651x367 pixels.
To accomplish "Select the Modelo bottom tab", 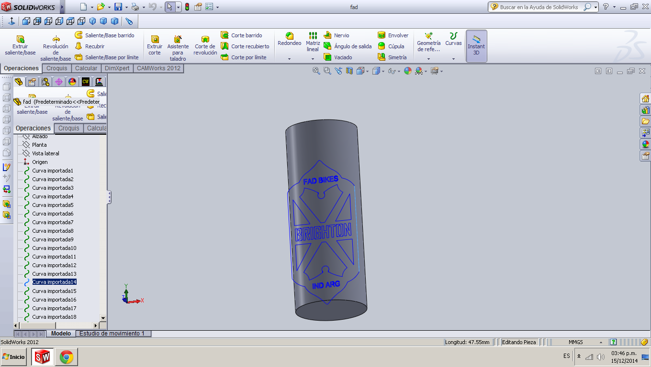I will 61,334.
